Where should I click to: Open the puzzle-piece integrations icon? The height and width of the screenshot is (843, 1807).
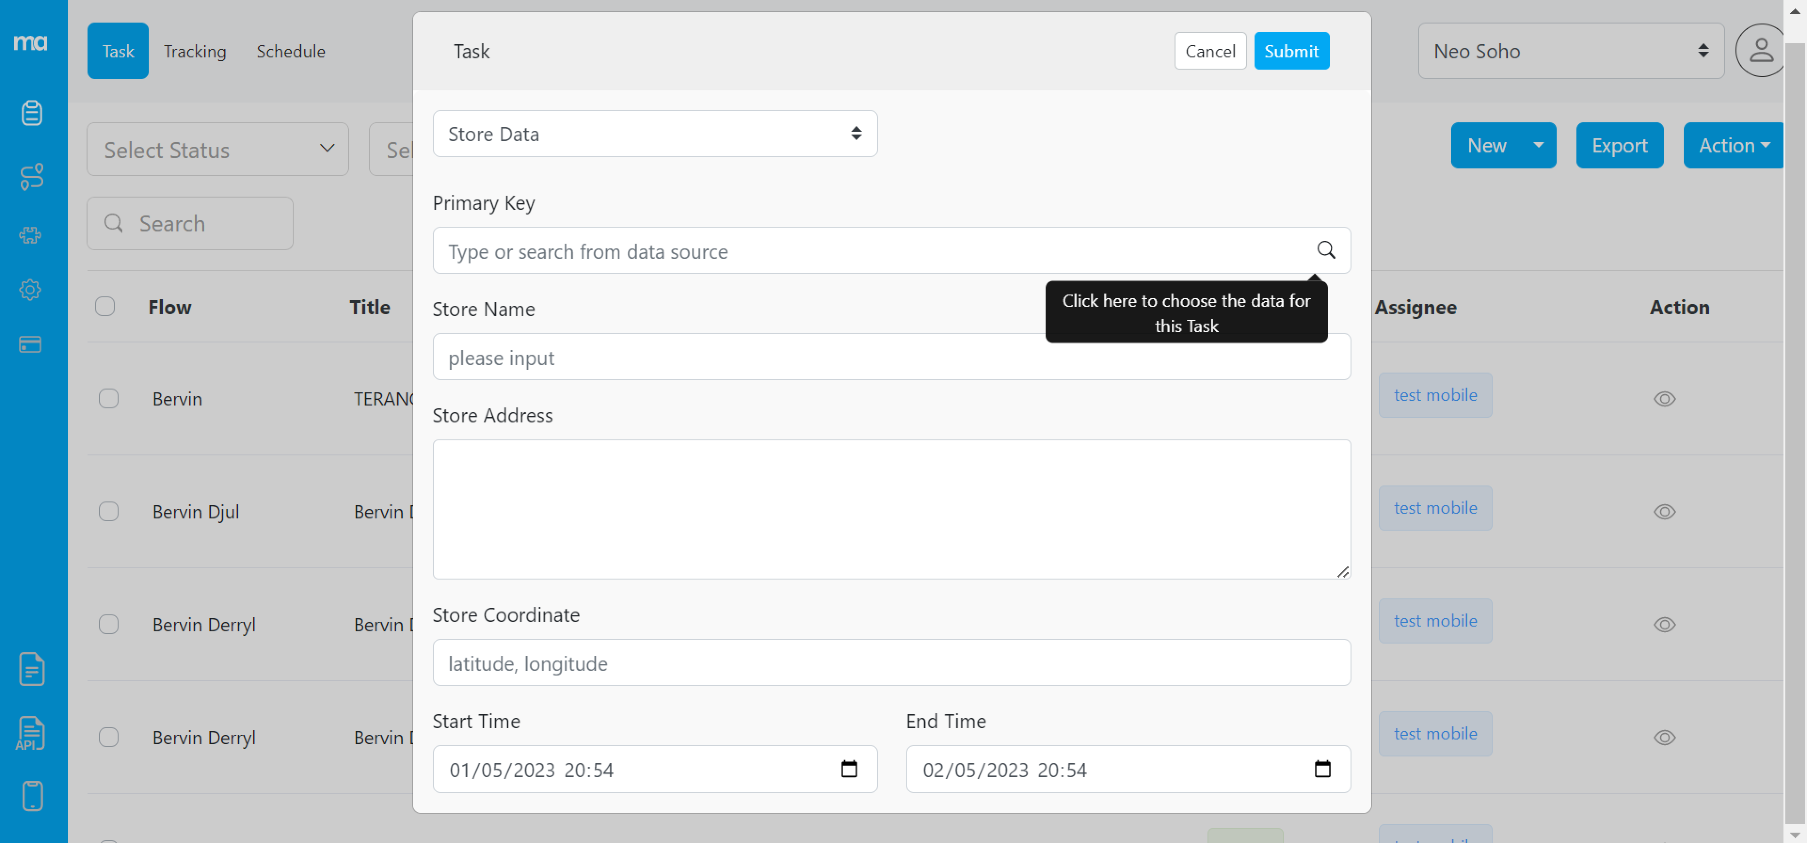(31, 236)
